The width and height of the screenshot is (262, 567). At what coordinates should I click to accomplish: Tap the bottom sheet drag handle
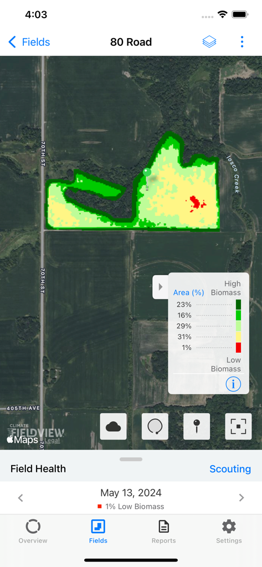pos(131,459)
